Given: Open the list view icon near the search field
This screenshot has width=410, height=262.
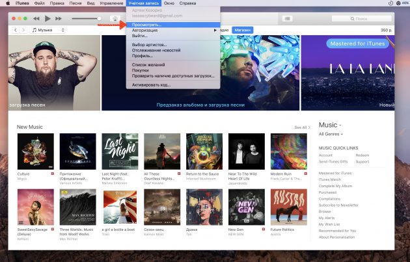Looking at the screenshot, I should [287, 19].
